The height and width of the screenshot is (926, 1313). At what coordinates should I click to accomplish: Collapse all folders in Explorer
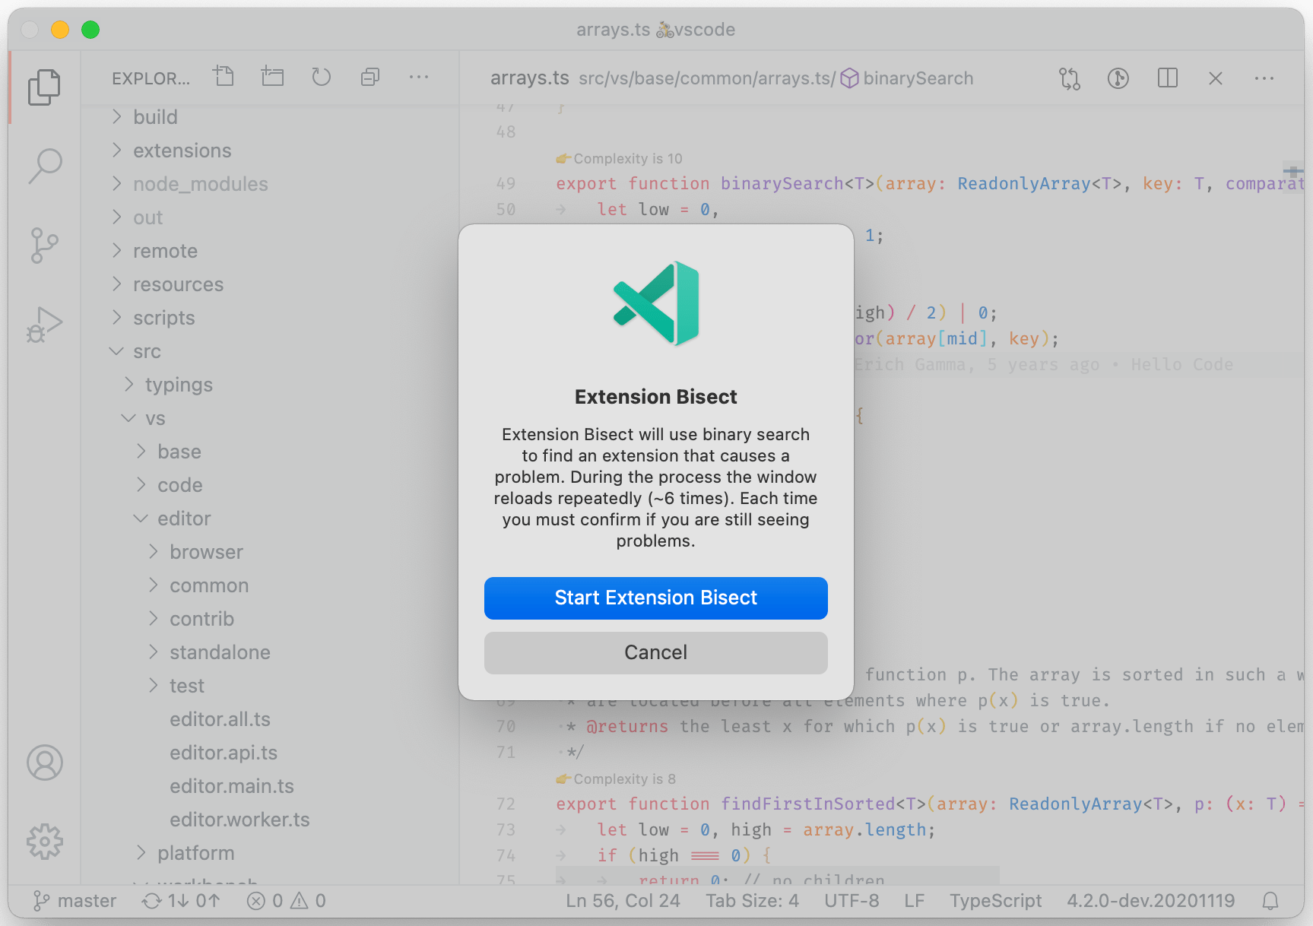click(x=370, y=77)
